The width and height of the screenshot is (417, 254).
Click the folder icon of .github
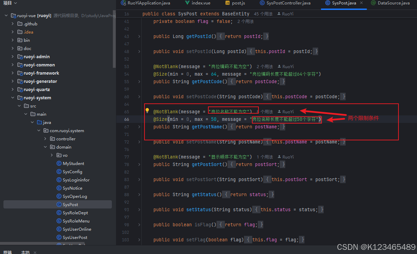tap(20, 24)
